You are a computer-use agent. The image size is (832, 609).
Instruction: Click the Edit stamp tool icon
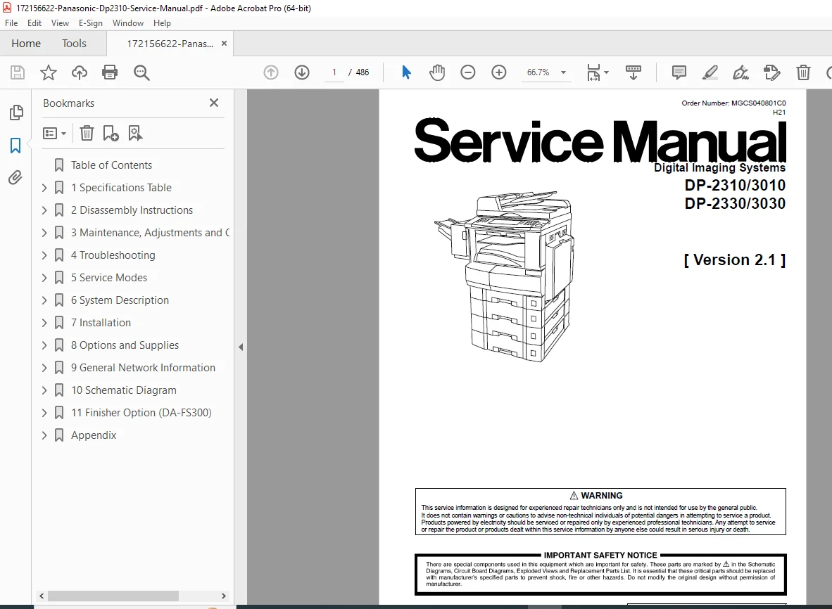tap(772, 72)
